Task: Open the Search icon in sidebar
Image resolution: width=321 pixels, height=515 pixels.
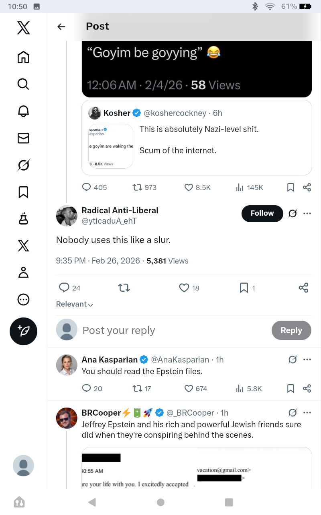Action: coord(23,84)
